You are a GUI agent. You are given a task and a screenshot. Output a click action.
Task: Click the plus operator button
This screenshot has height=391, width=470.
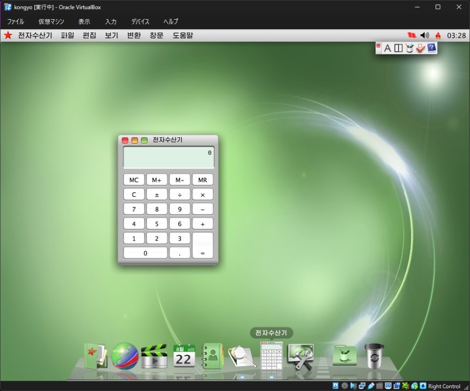[x=203, y=224]
